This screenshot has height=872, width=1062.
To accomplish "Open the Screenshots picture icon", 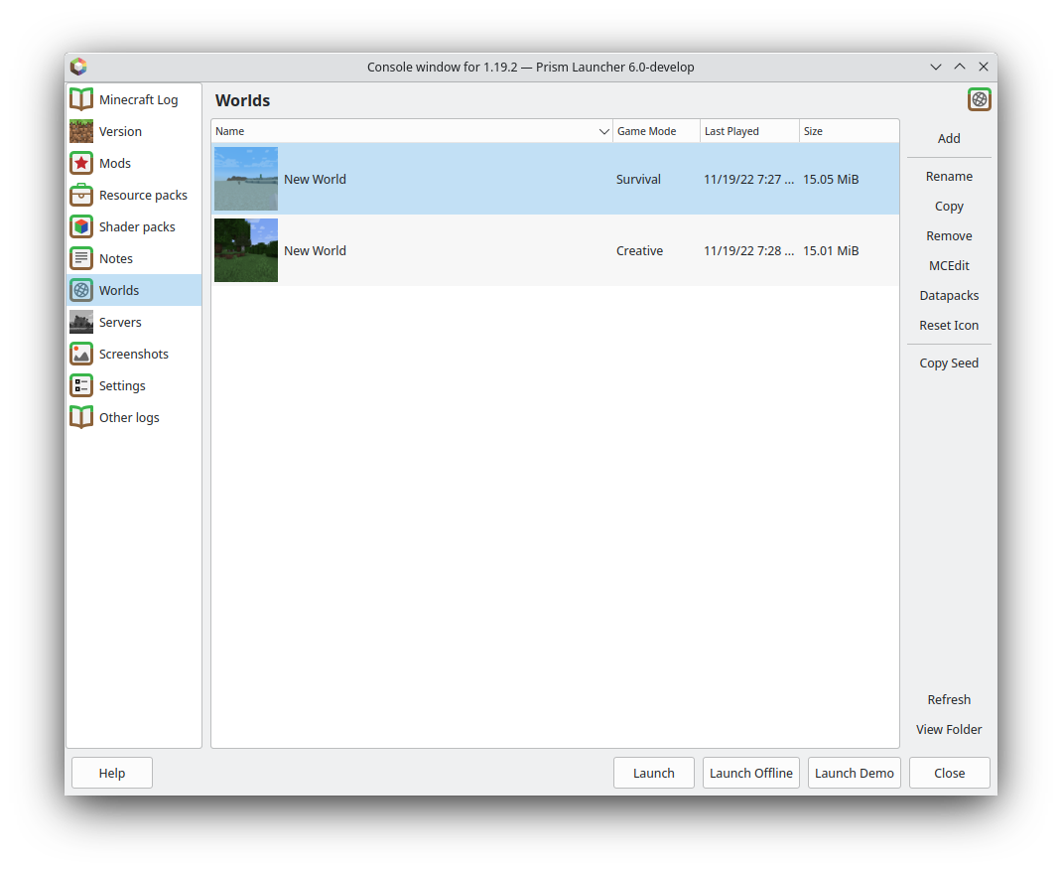I will click(x=81, y=354).
